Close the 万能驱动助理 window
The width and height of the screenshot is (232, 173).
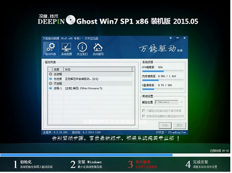[x=185, y=38]
